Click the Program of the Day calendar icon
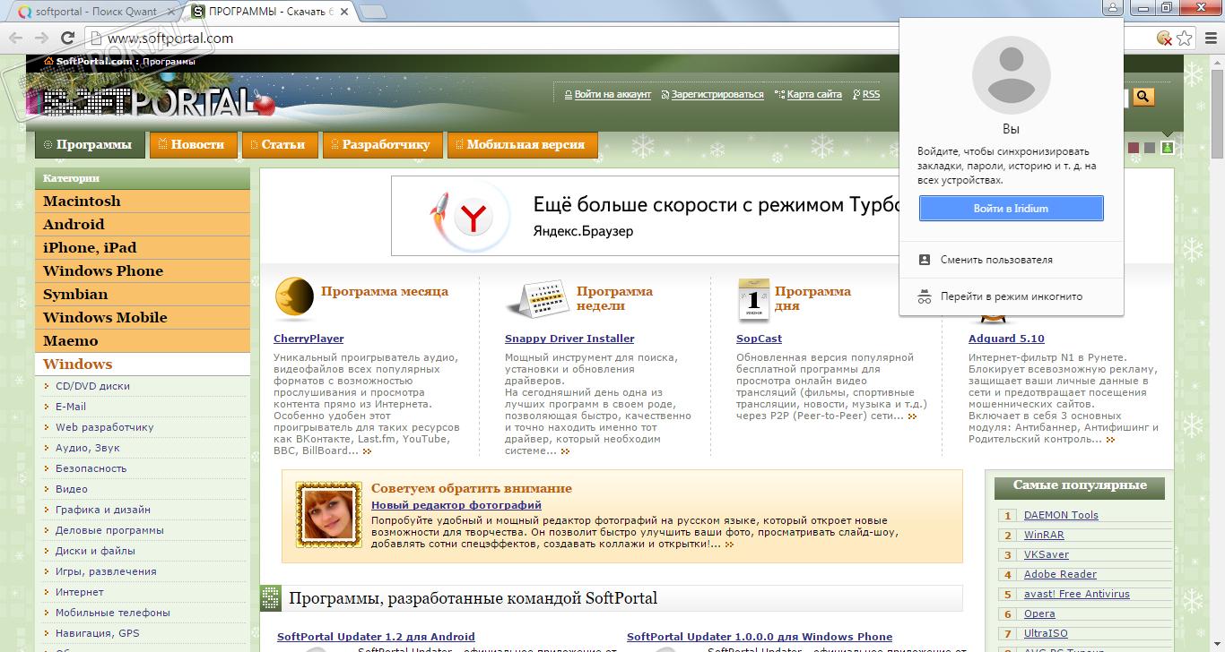1225x652 pixels. point(753,299)
